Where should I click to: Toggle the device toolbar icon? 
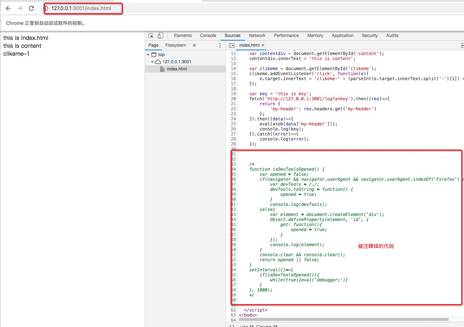(x=160, y=36)
